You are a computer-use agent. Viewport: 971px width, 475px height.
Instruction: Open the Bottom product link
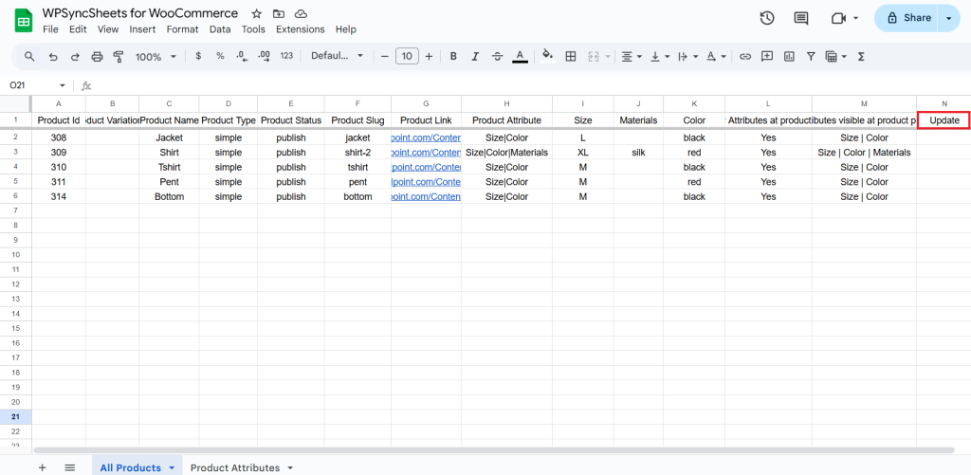[x=426, y=197]
